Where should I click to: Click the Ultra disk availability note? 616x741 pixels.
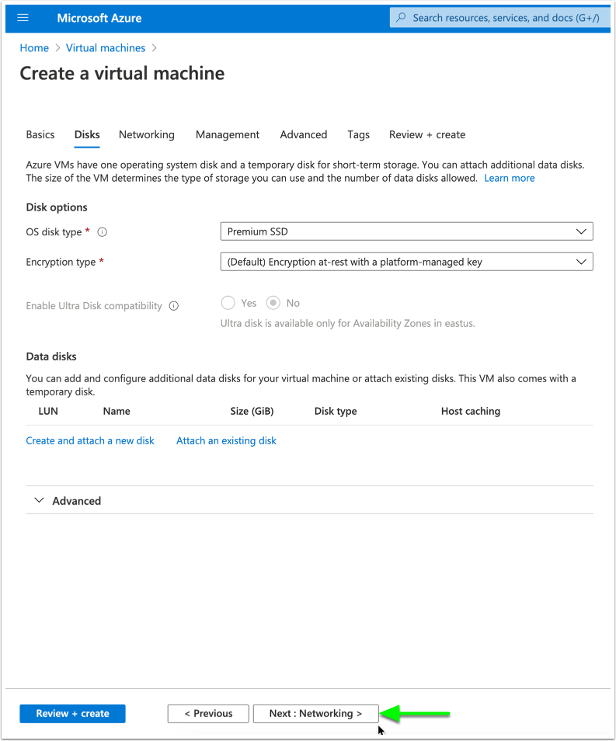347,323
